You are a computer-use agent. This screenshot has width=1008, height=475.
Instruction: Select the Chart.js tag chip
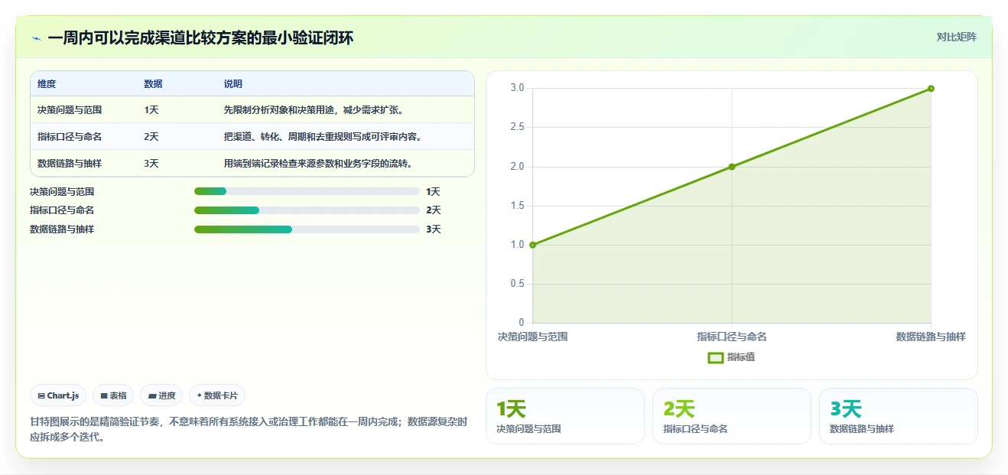click(x=58, y=395)
